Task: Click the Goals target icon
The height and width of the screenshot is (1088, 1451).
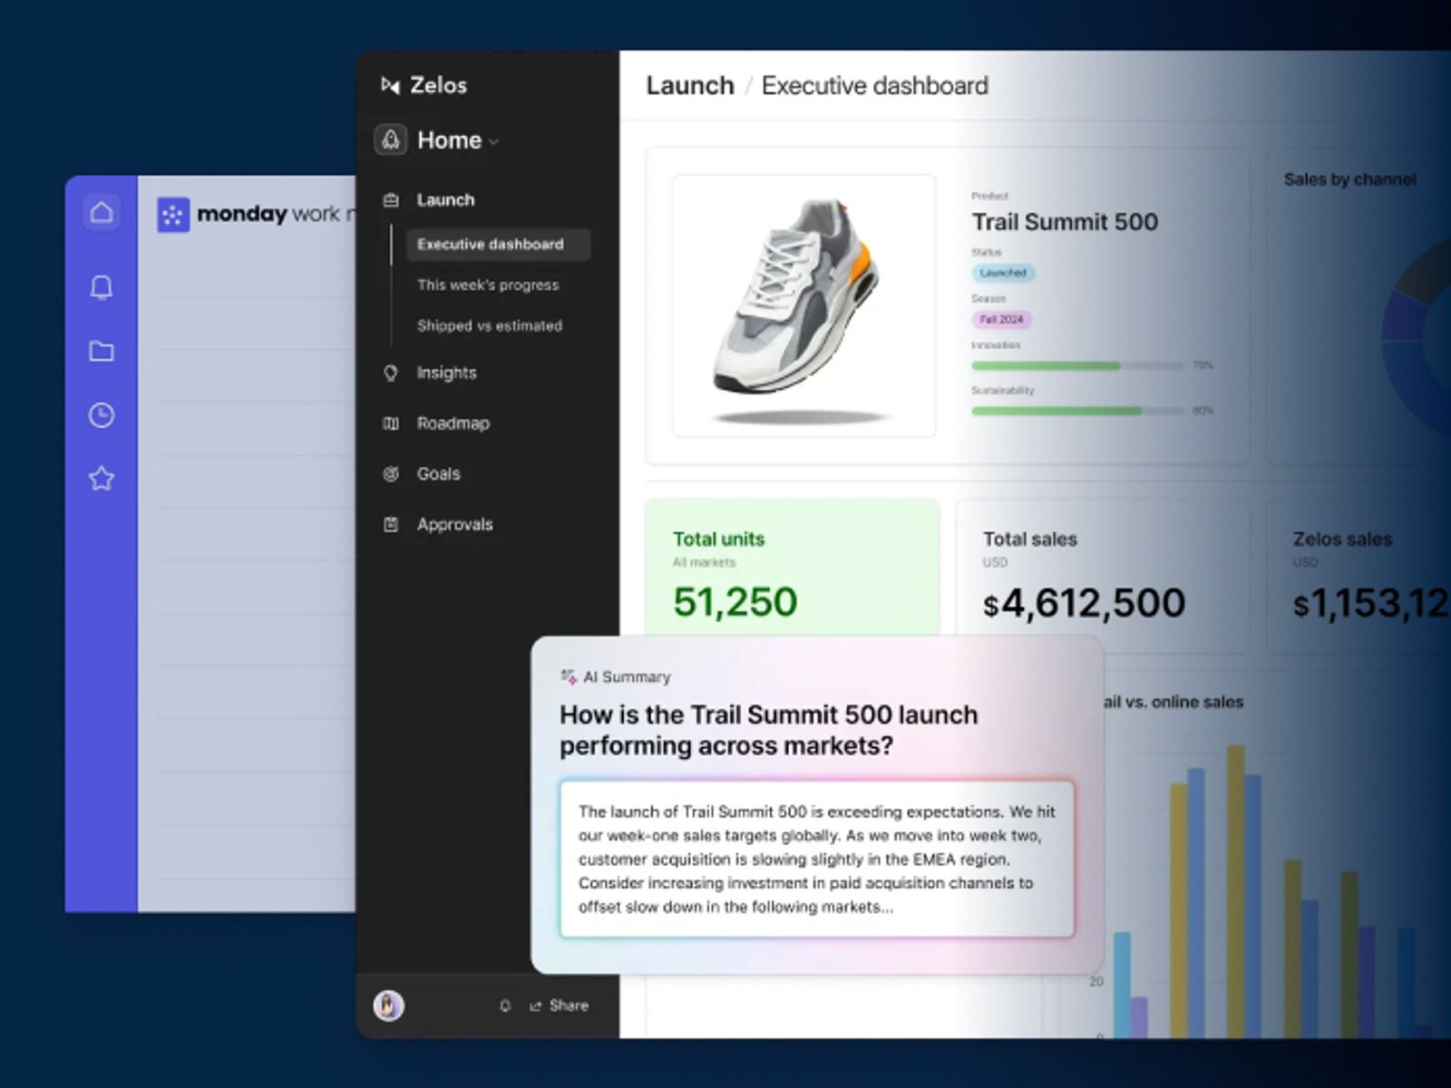Action: 391,474
